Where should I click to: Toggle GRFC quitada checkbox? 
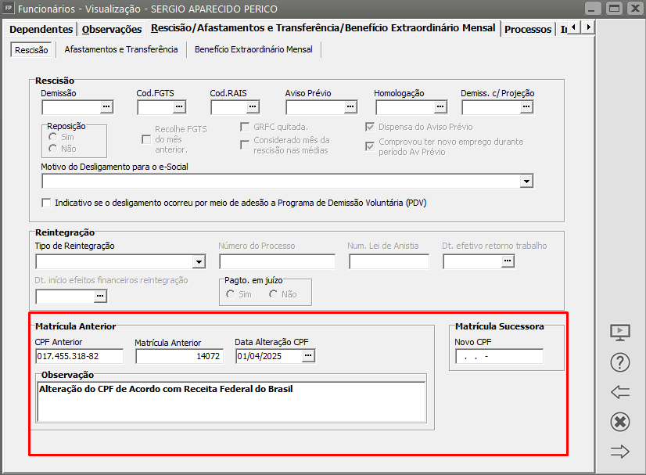pos(245,127)
